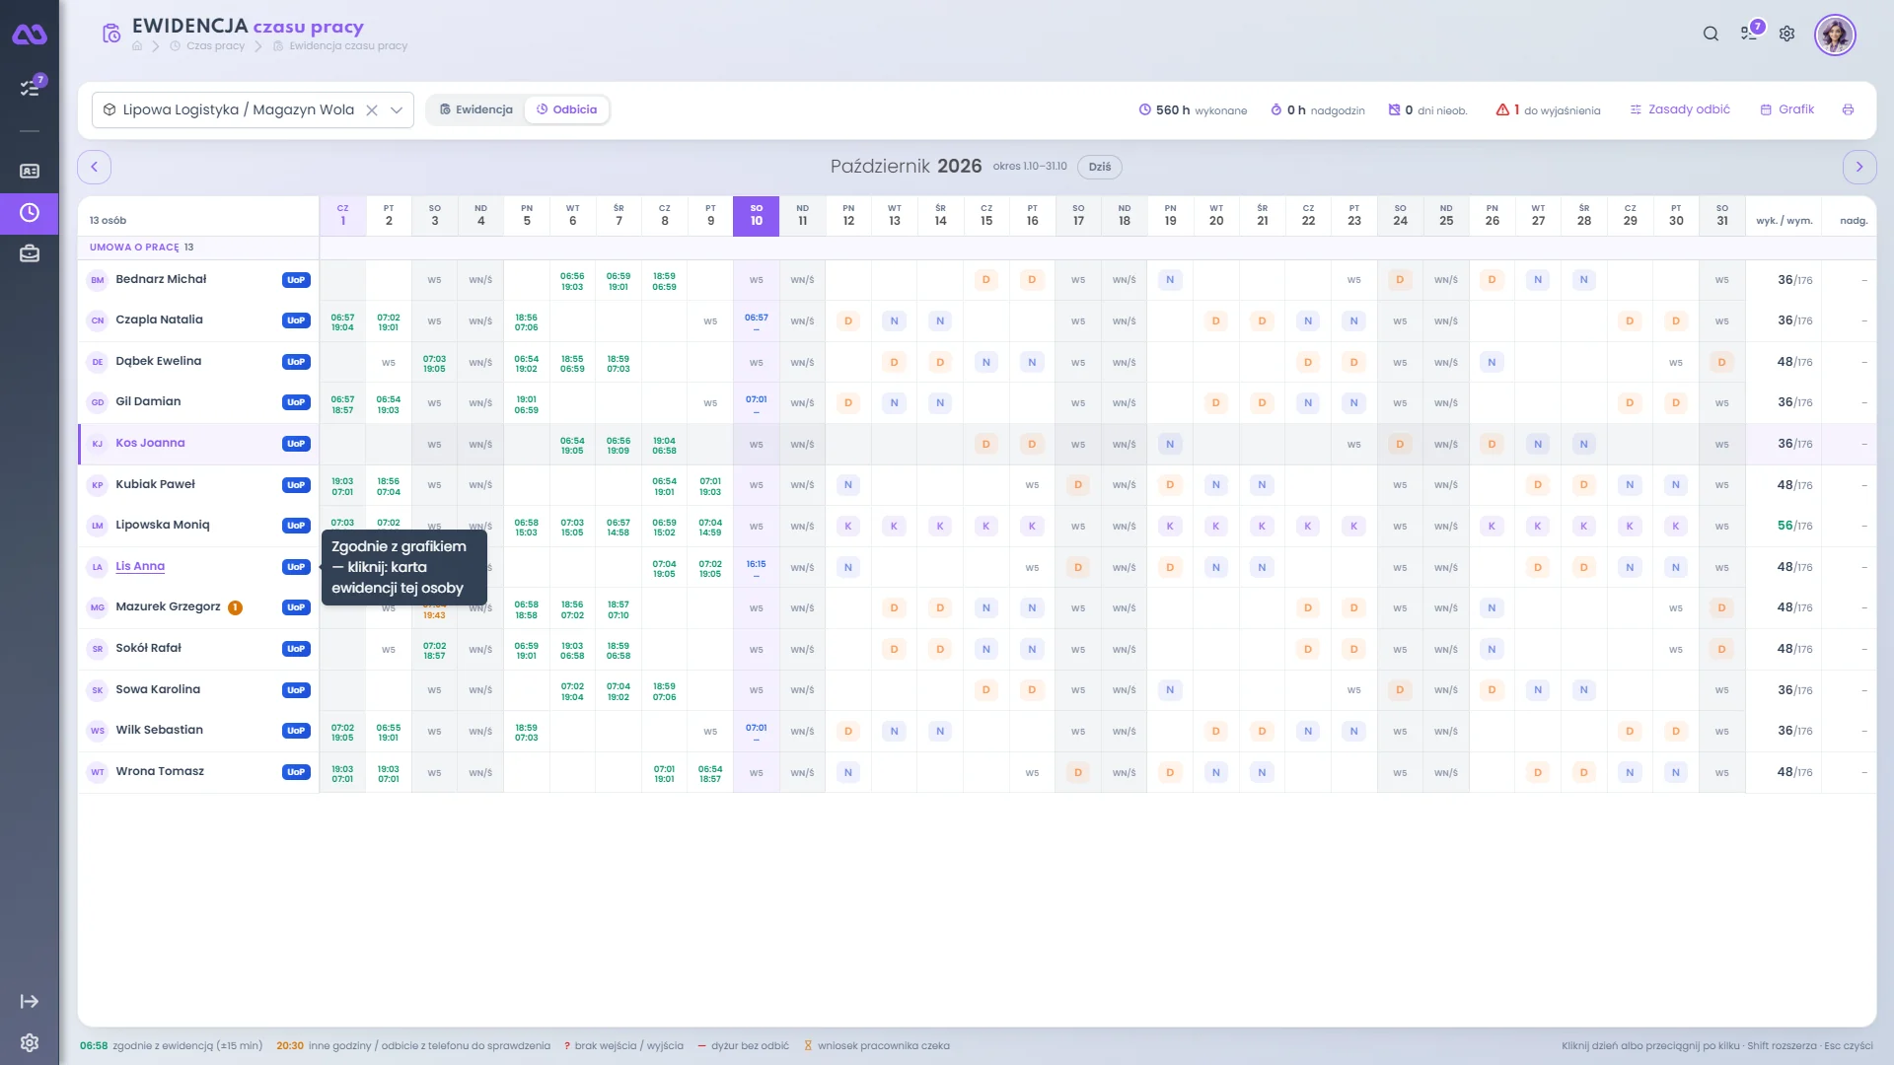Screen dimensions: 1894x1065
Task: Open the bottom sidebar settings gear
Action: click(x=30, y=1043)
